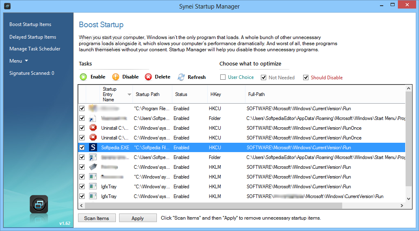This screenshot has width=419, height=231.
Task: Click the blurred icon in top HKCU row
Action: click(x=93, y=108)
